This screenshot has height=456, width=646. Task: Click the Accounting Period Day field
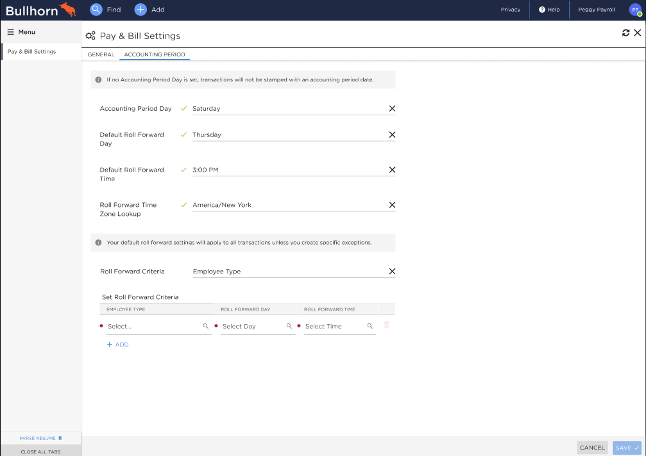point(289,109)
